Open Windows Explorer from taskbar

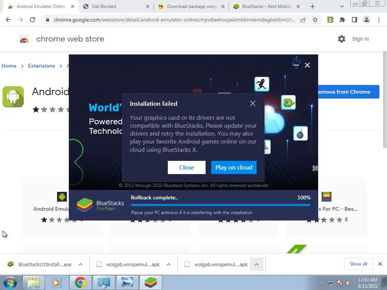[x=34, y=282]
